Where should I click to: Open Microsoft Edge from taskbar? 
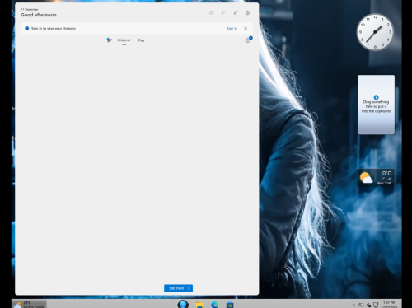tap(214, 305)
